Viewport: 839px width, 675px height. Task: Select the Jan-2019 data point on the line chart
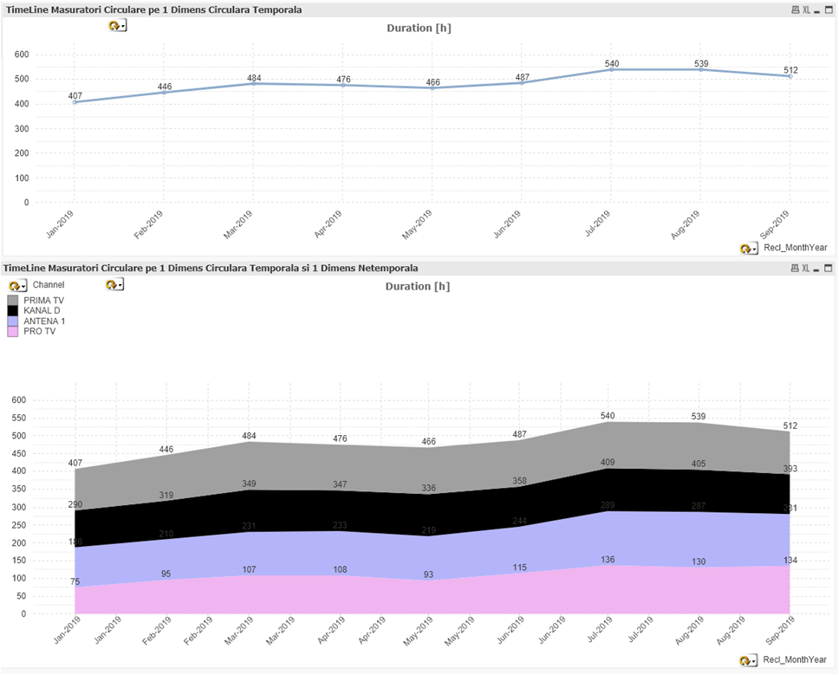[75, 102]
